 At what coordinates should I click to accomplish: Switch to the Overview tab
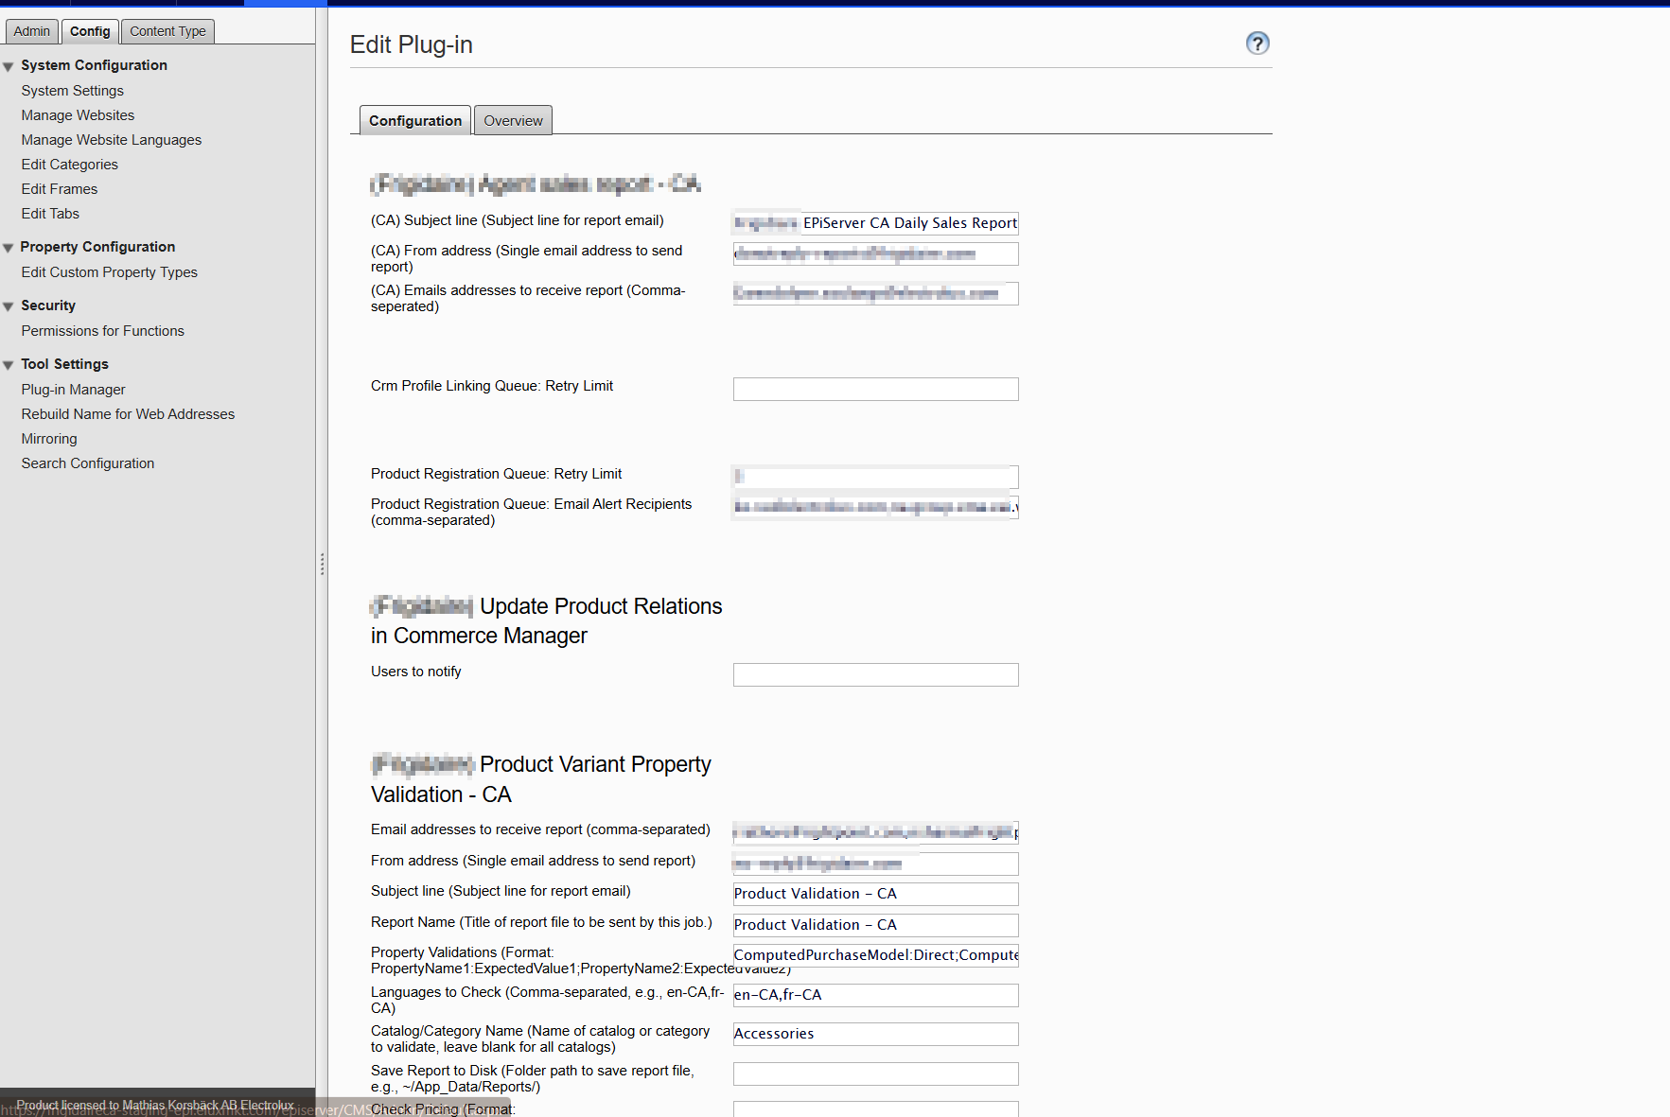(512, 120)
